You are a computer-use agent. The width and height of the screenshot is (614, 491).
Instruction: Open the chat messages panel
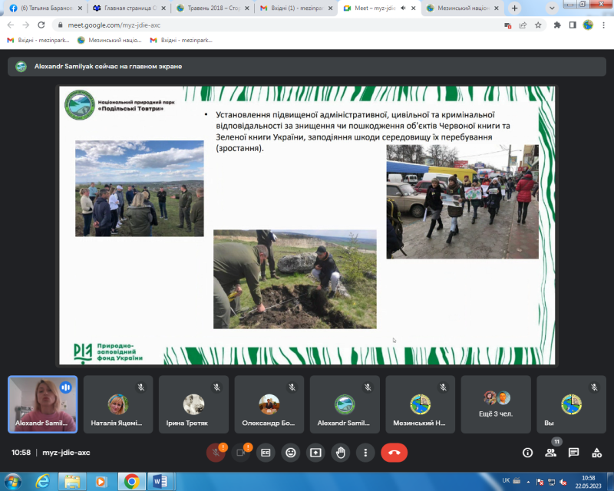pos(573,453)
